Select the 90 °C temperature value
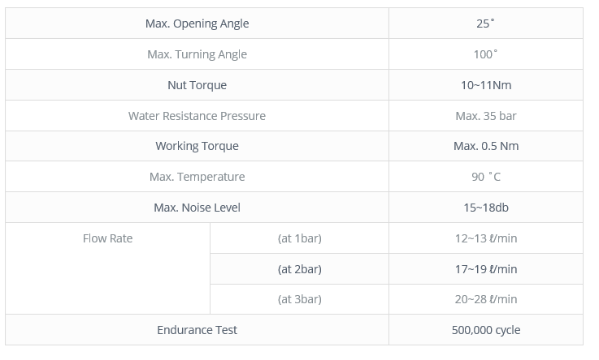 pos(486,177)
